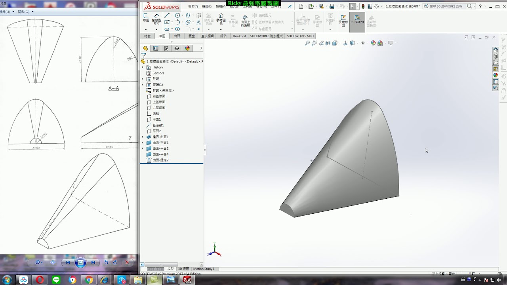Select the Ellipse sketch tool
507x285 pixels.
[x=188, y=22]
